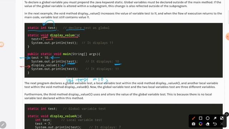
Task: Select the arrow annotation tool
Action: click(215, 118)
